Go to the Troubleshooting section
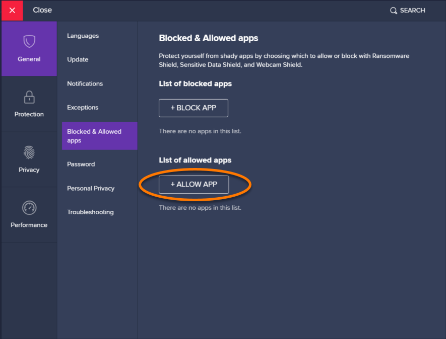446x339 pixels. point(90,212)
